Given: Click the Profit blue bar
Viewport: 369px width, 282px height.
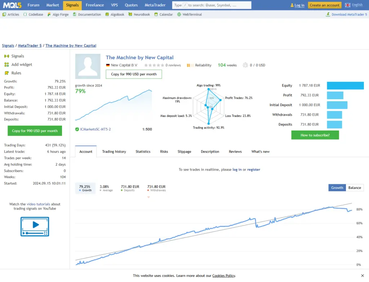Looking at the screenshot, I should (335, 95).
